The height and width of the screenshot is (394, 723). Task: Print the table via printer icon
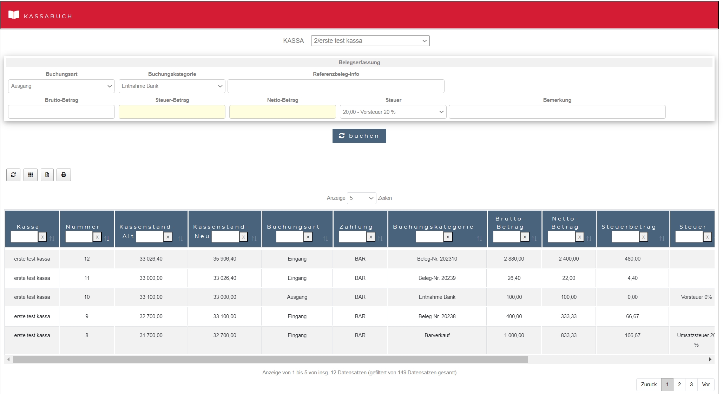point(64,175)
